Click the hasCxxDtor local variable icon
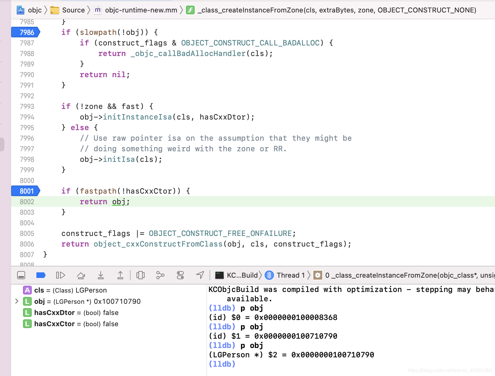The height and width of the screenshot is (376, 495). click(x=27, y=313)
